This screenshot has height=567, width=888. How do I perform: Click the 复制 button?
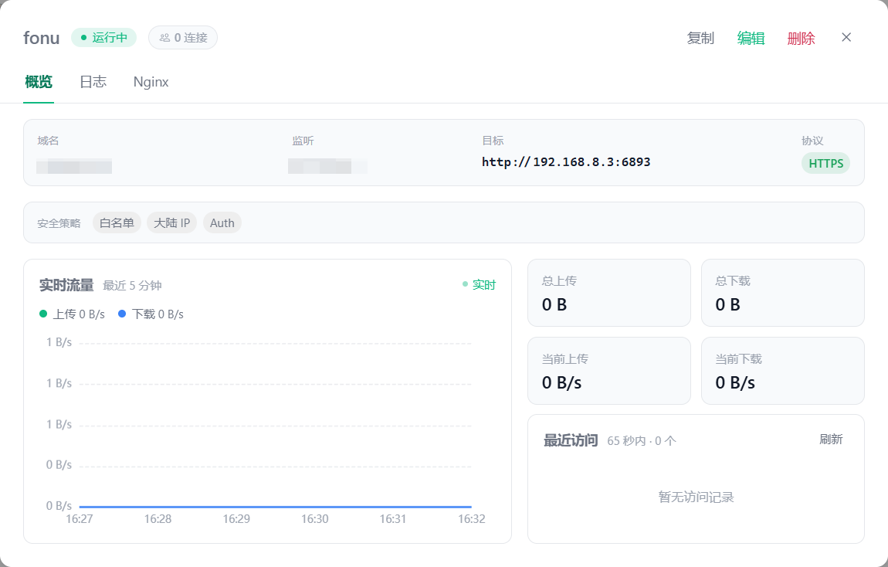(x=700, y=38)
